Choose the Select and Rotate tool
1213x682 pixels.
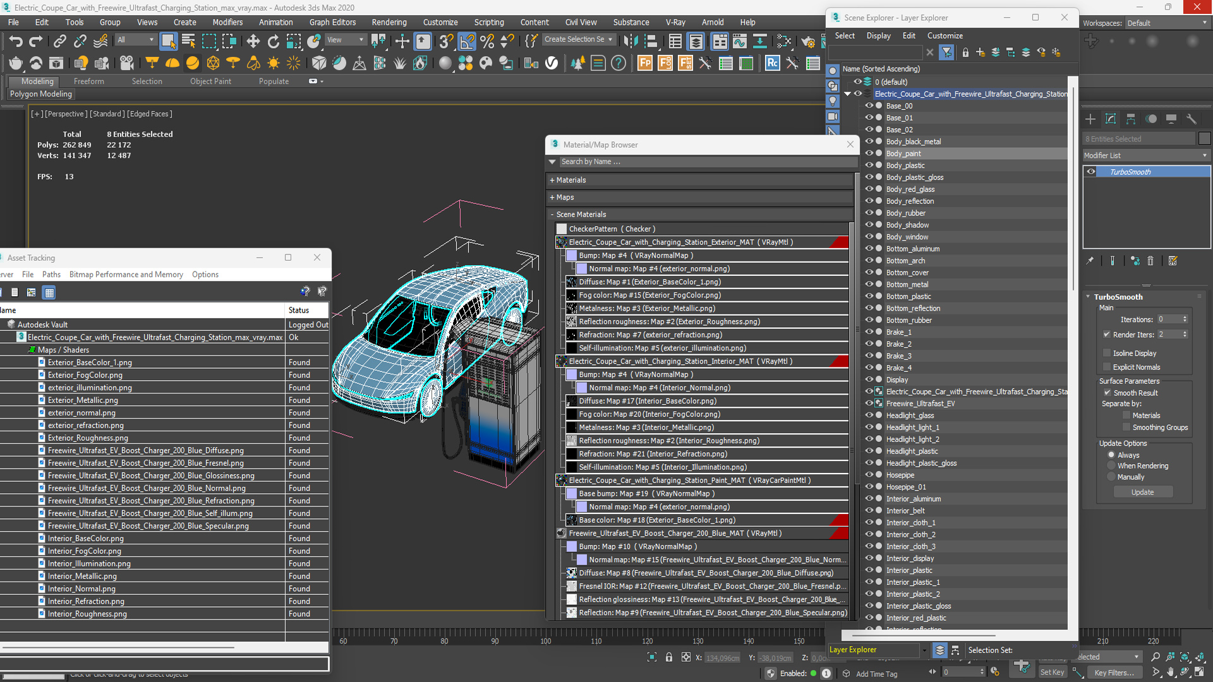273,42
